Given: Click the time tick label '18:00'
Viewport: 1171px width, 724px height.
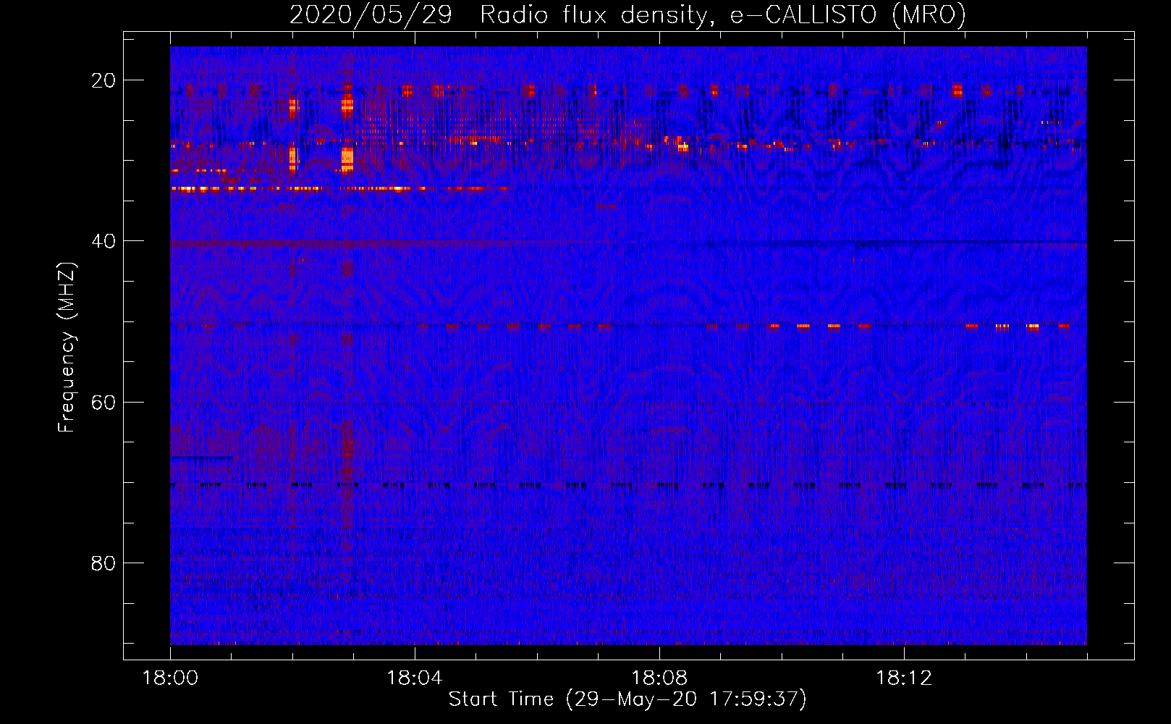Looking at the screenshot, I should click(170, 678).
